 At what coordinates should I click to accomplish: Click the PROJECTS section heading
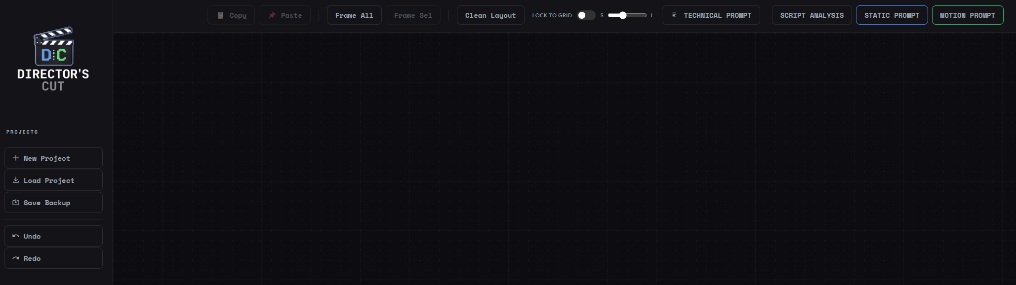[22, 132]
